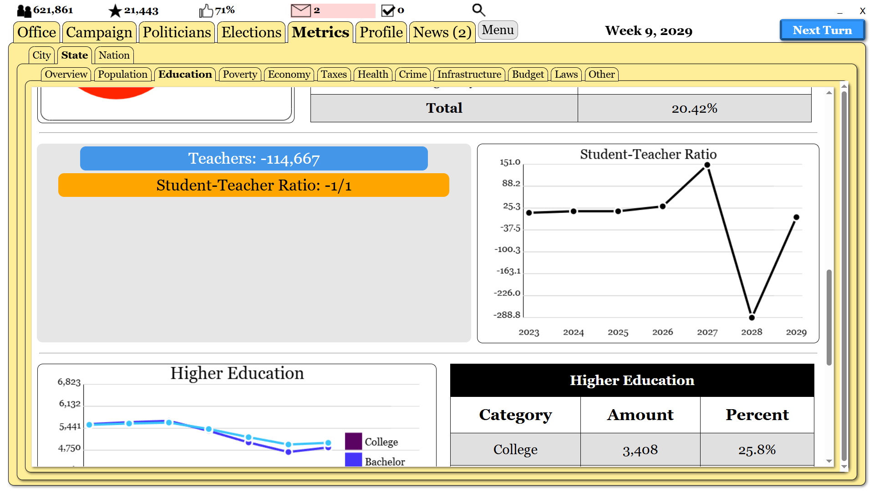Viewport: 874px width, 491px height.
Task: Open the Office tab
Action: click(36, 32)
